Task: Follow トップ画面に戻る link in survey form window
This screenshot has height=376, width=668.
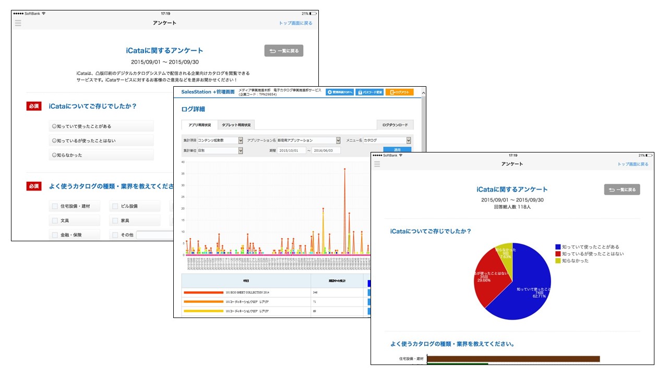Action: 296,23
